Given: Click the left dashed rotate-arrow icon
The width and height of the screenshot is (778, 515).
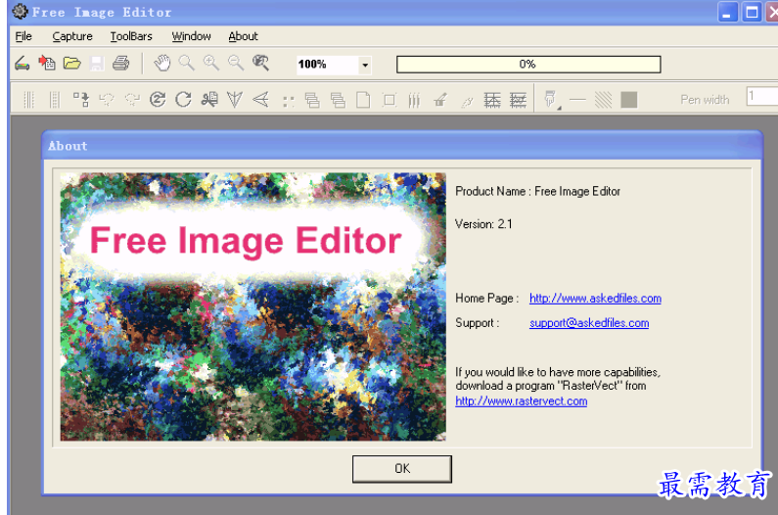Looking at the screenshot, I should pyautogui.click(x=107, y=100).
